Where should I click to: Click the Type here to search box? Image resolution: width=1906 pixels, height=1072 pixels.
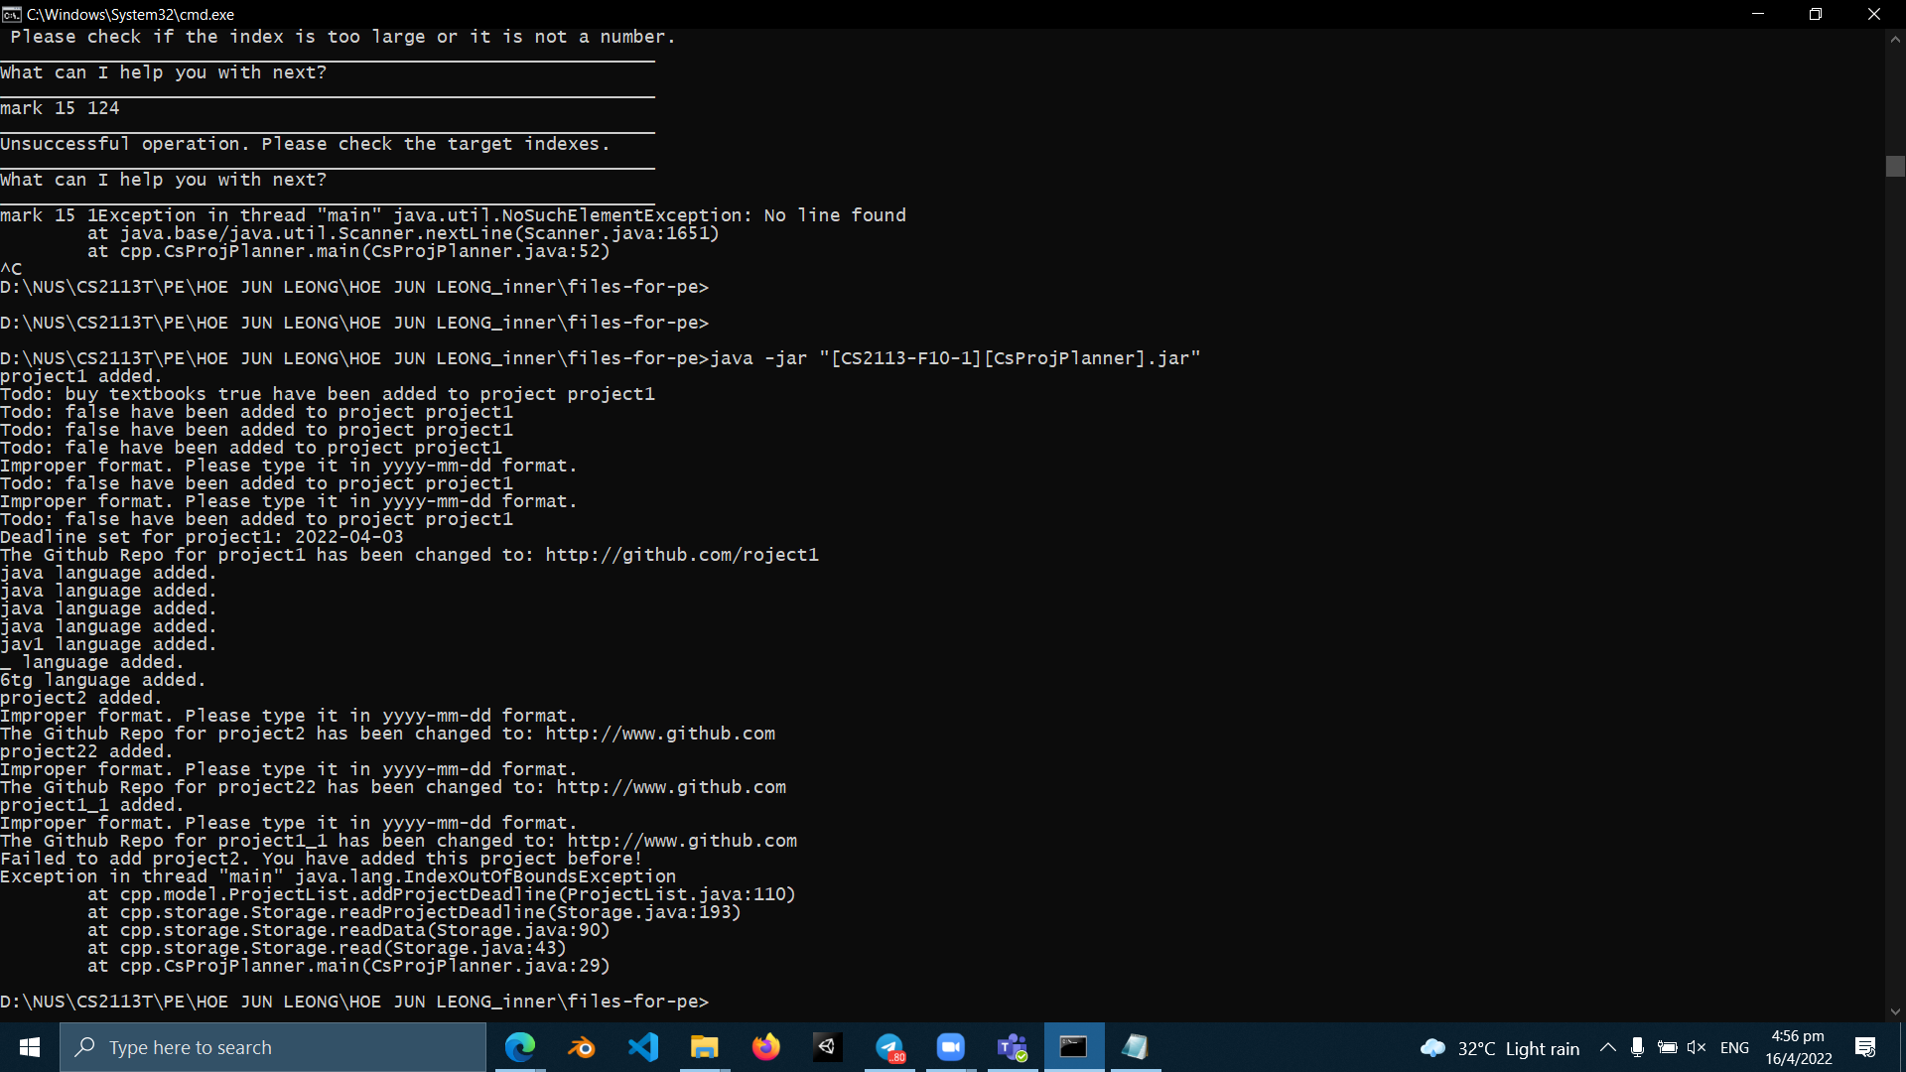[x=273, y=1047]
